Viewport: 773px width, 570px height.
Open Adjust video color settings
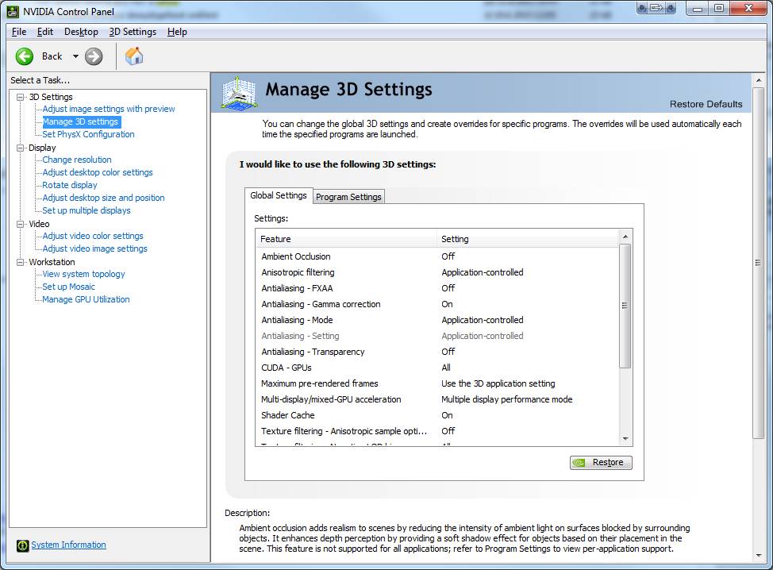coord(93,237)
